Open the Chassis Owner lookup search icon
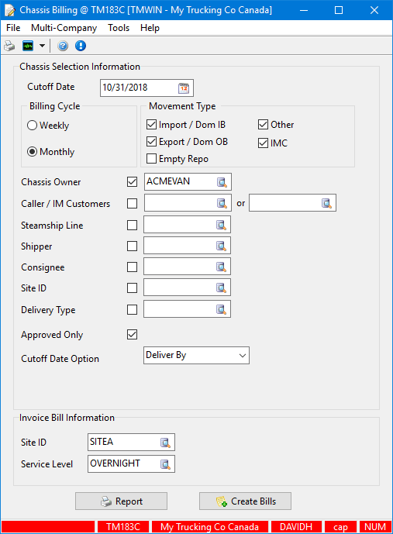Screen dimensions: 393x534 click(x=222, y=182)
